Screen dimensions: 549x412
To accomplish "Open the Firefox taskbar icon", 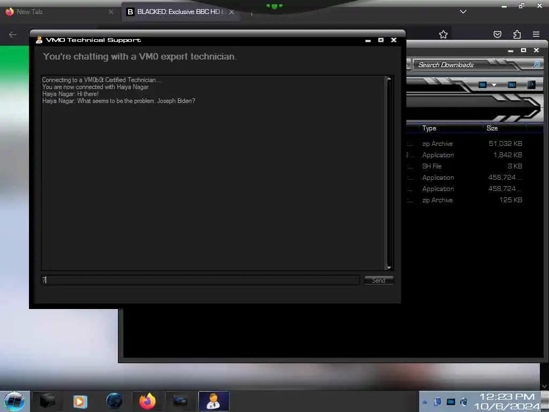I will [x=147, y=401].
